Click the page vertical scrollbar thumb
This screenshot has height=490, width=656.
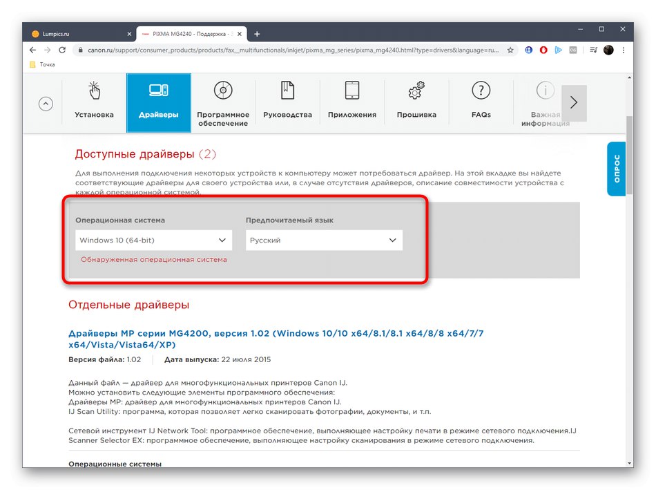(x=629, y=155)
